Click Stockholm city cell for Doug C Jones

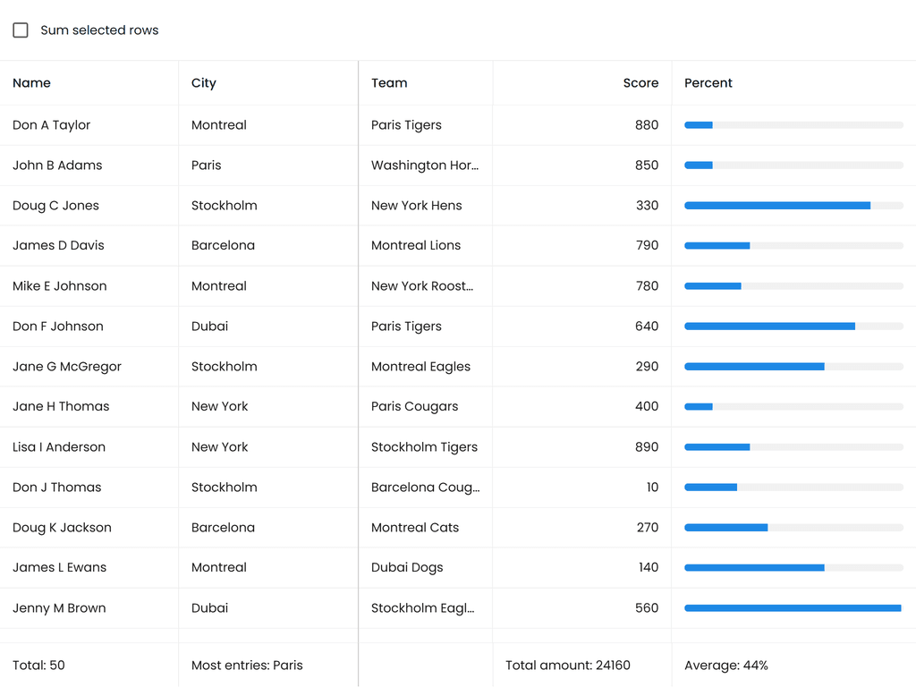225,206
